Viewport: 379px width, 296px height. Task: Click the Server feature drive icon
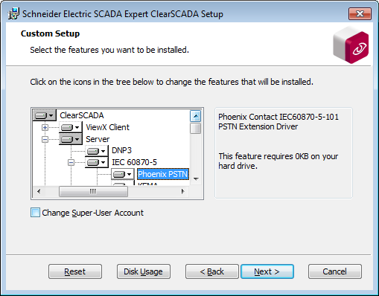71,139
